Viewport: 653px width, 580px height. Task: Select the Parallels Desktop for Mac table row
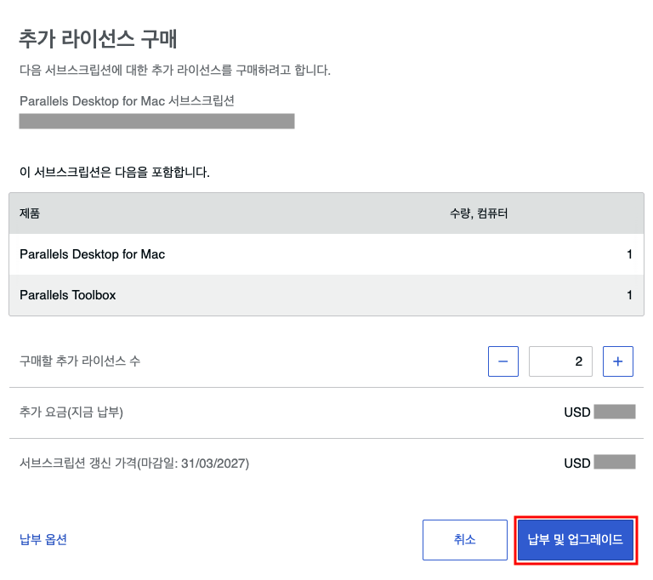[x=326, y=254]
